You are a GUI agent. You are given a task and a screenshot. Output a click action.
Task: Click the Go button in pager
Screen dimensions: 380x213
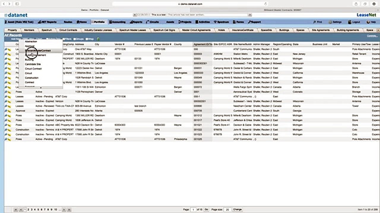tap(206, 209)
